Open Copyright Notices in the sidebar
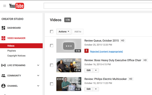The image size is (152, 95). tap(16, 56)
